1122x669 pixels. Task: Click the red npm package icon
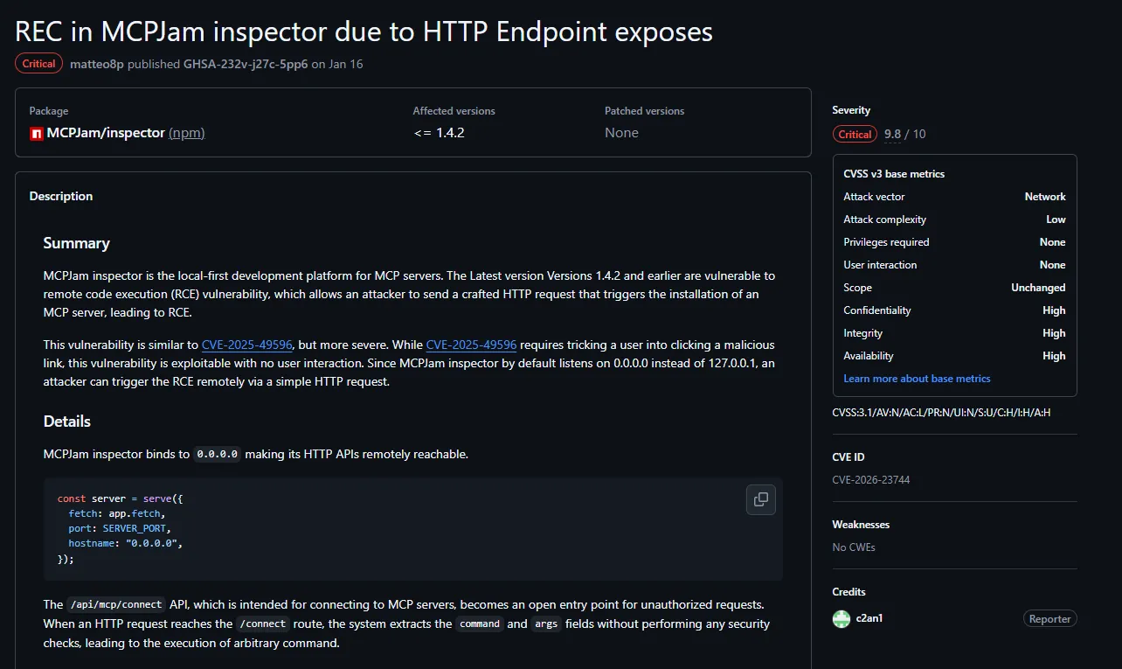click(37, 134)
